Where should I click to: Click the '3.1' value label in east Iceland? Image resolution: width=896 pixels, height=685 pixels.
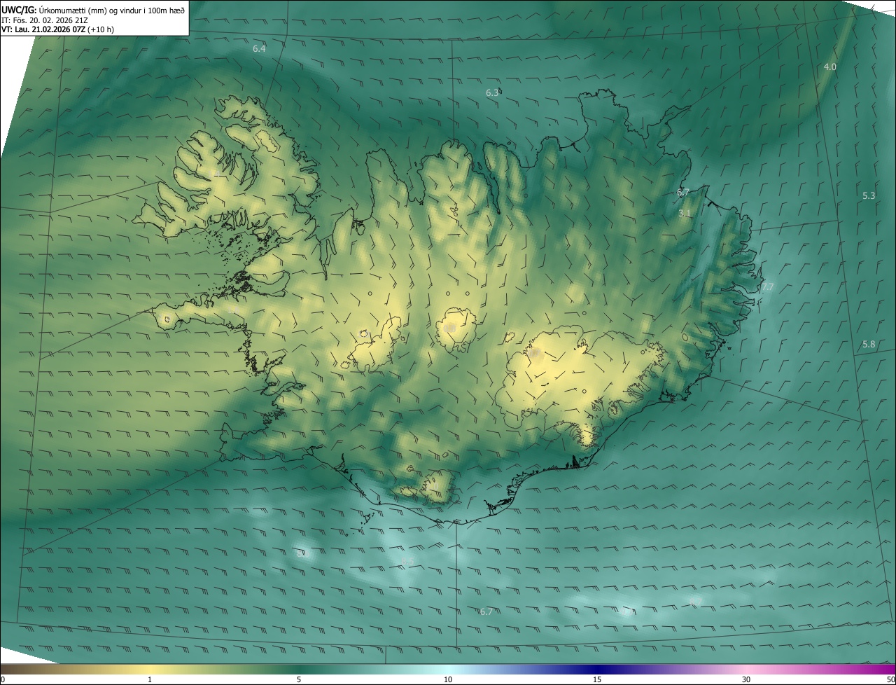click(685, 213)
